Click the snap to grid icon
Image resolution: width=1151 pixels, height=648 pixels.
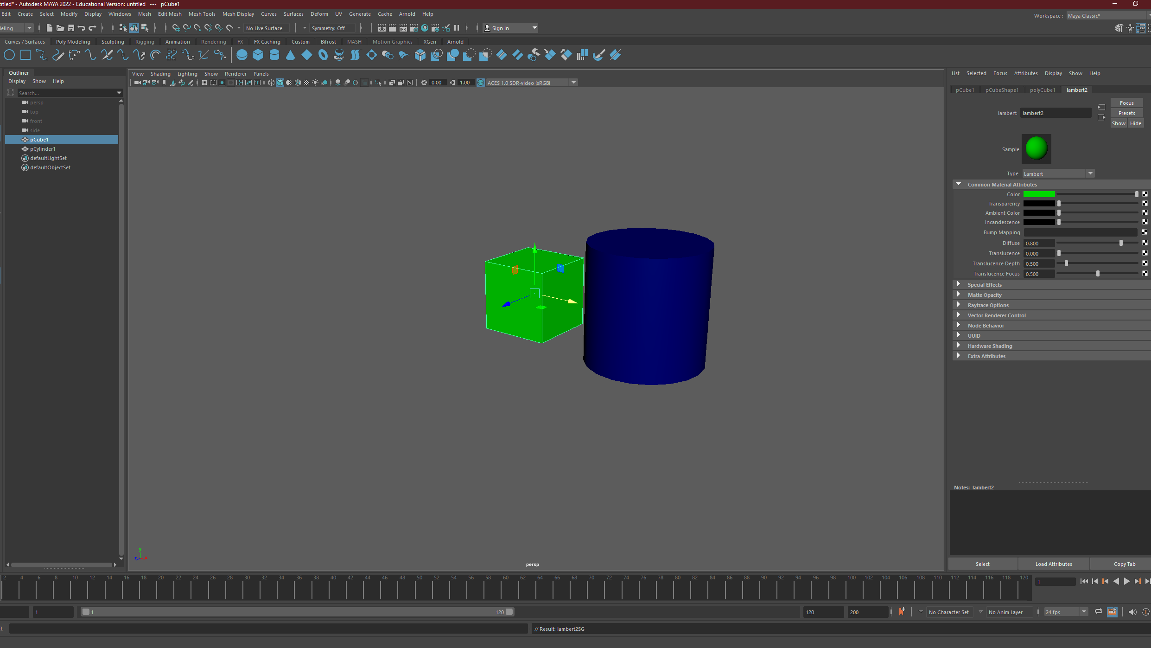[176, 28]
